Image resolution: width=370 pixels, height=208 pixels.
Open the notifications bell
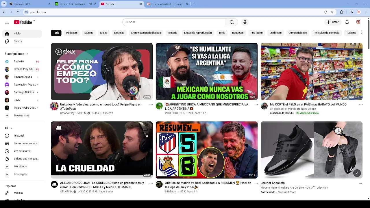(x=347, y=22)
